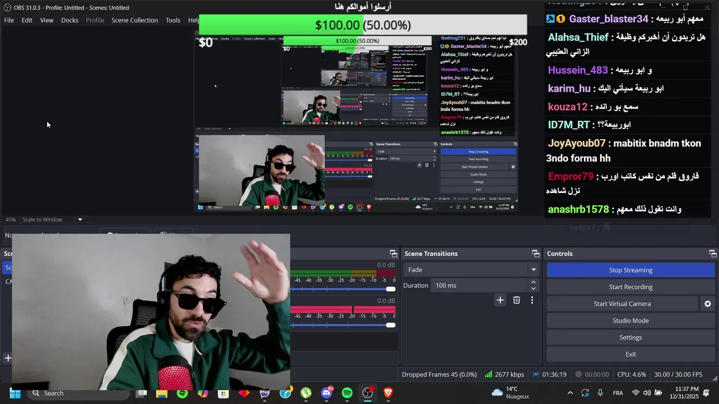Click the microphone tray icon
719x404 pixels.
(600, 393)
